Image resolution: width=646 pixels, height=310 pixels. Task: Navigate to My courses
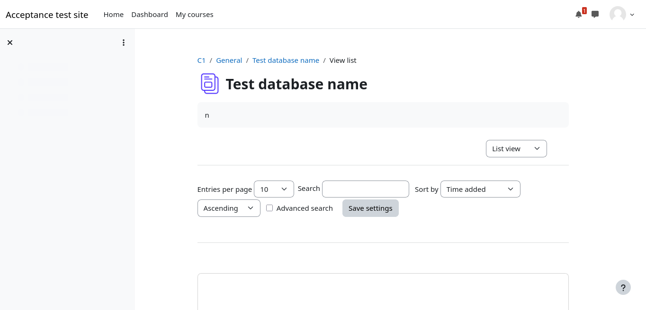point(194,15)
